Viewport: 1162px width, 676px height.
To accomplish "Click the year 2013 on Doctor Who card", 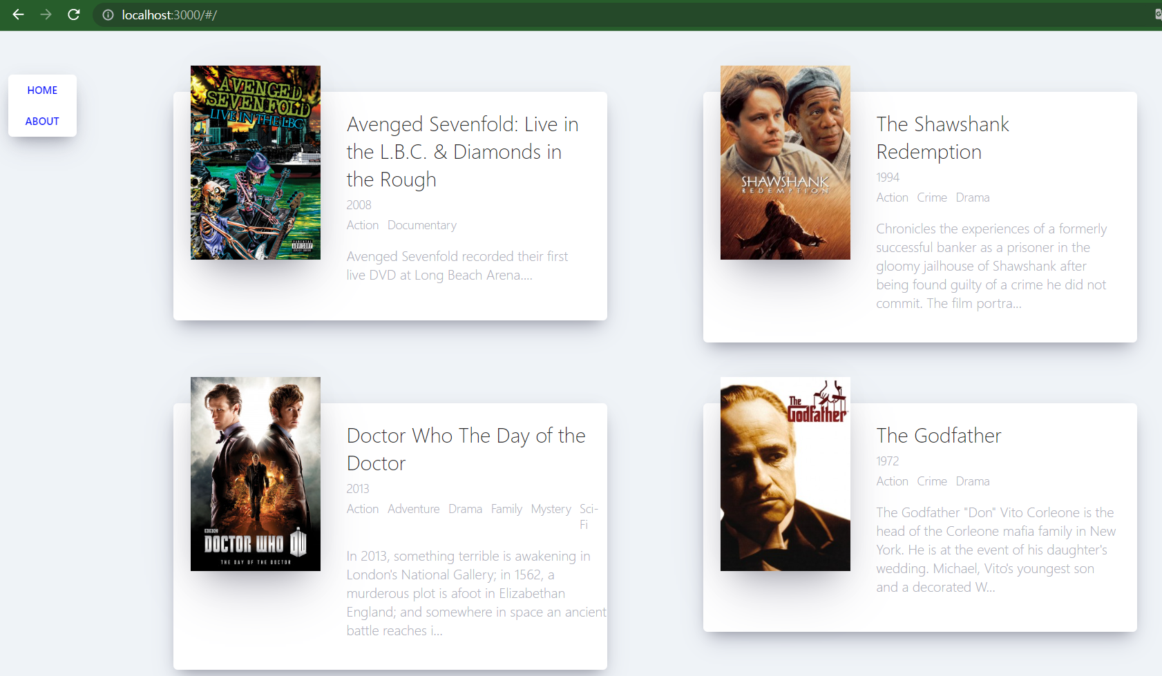I will (358, 489).
